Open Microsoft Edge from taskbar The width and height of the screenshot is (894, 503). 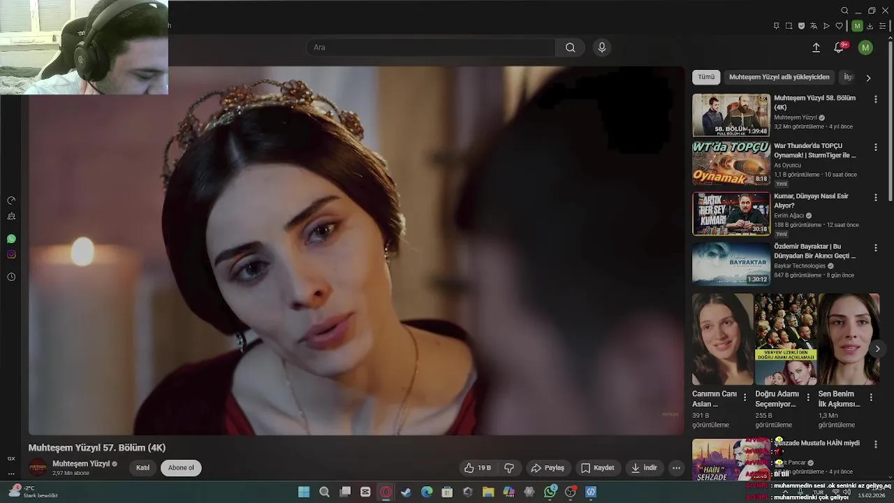coord(427,493)
